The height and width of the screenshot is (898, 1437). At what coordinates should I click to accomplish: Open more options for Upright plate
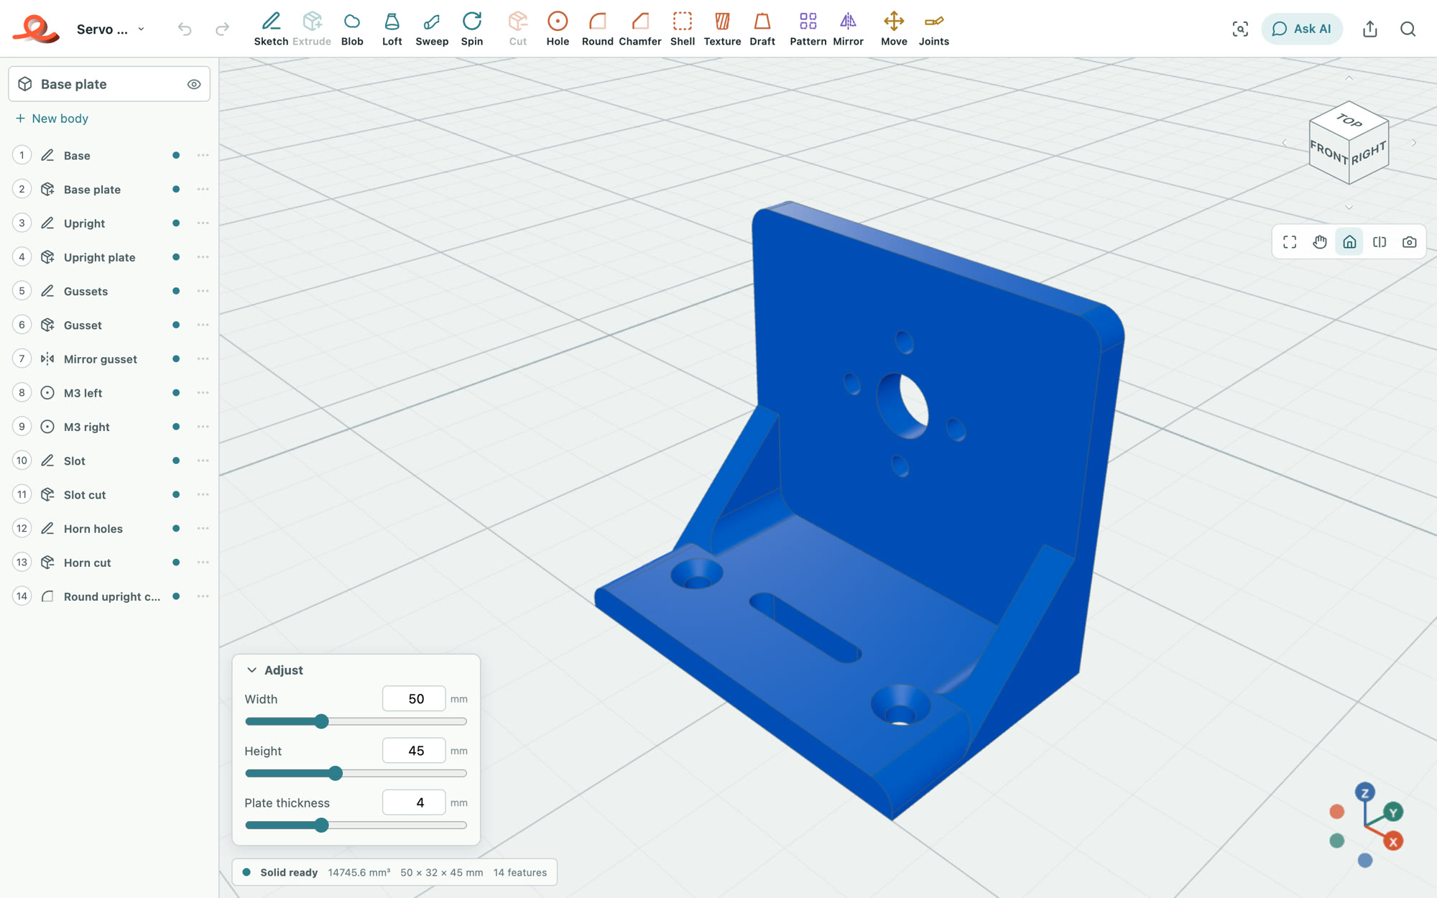click(203, 257)
